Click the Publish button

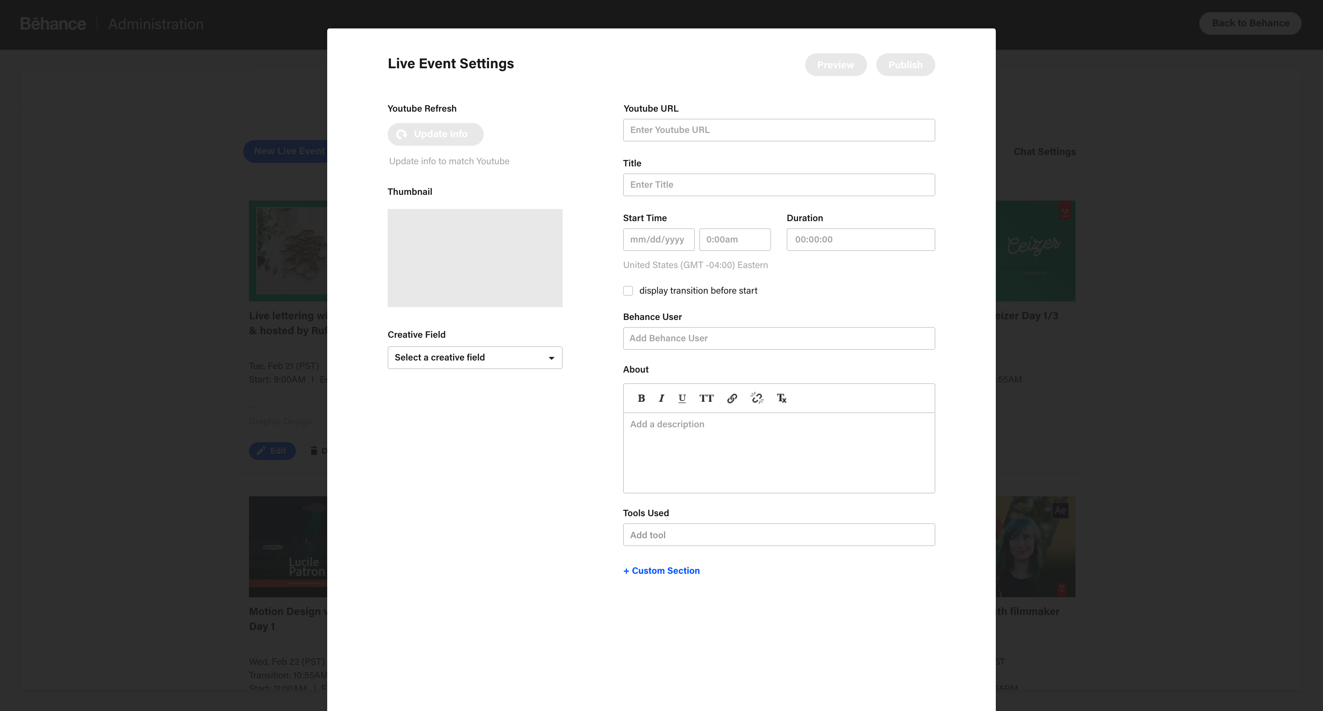coord(905,65)
